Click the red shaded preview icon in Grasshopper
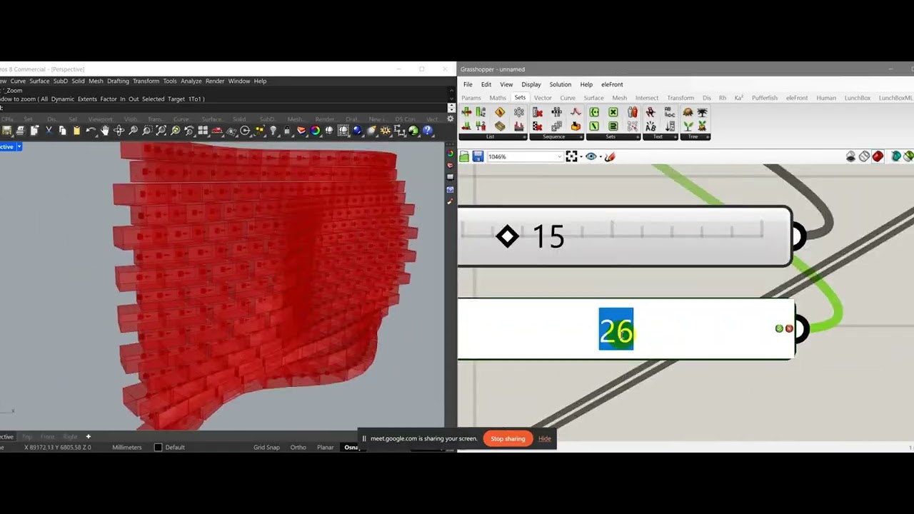 click(878, 156)
